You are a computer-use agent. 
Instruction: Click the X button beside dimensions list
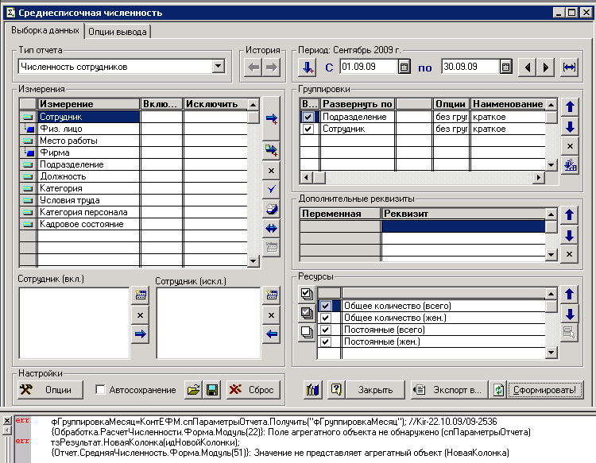272,171
